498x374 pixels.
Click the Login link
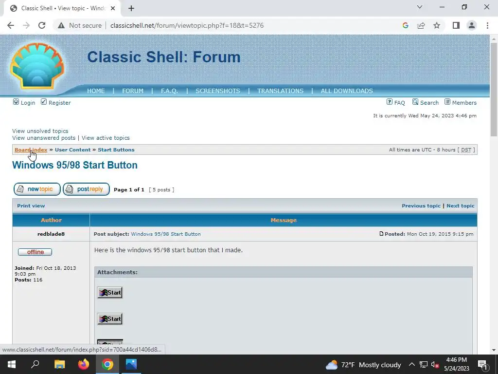pos(28,103)
